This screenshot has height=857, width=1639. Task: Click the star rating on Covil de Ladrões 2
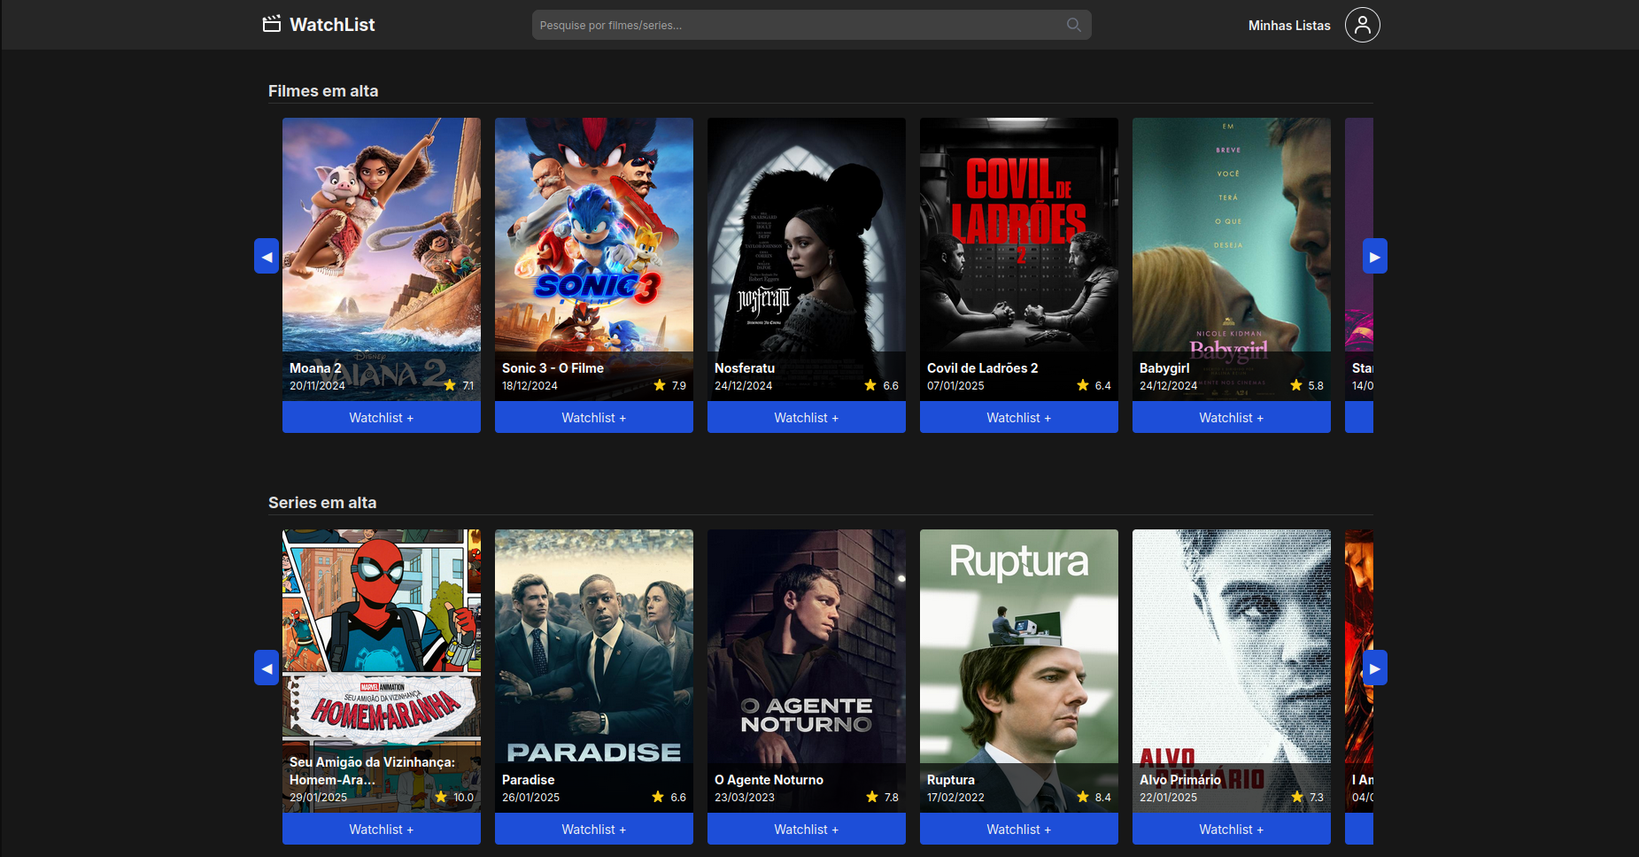[1094, 385]
